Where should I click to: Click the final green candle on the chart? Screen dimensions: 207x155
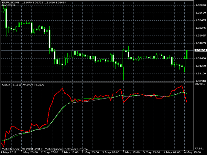[187, 54]
